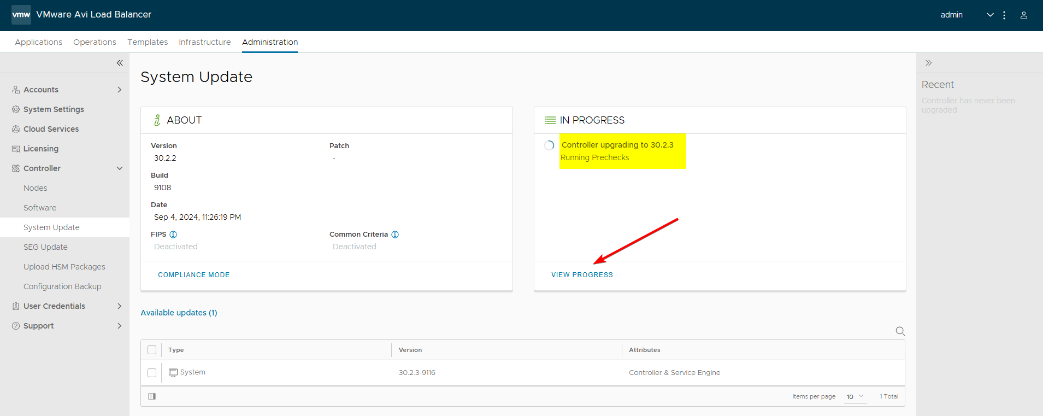Open SEG Update in the sidebar
The height and width of the screenshot is (416, 1043).
(x=45, y=247)
